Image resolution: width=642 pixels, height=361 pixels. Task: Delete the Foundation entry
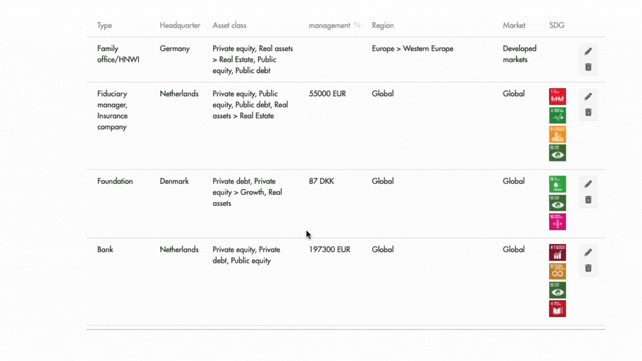pos(588,200)
